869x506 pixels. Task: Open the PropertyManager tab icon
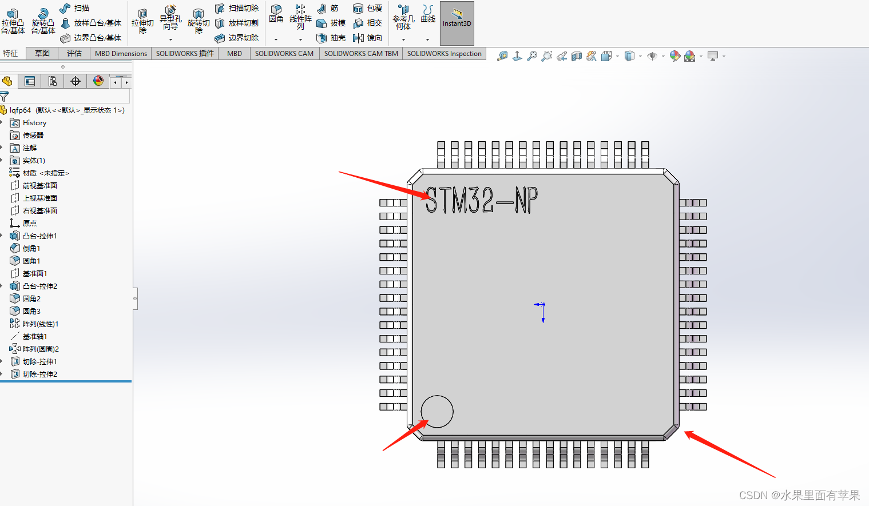point(30,81)
